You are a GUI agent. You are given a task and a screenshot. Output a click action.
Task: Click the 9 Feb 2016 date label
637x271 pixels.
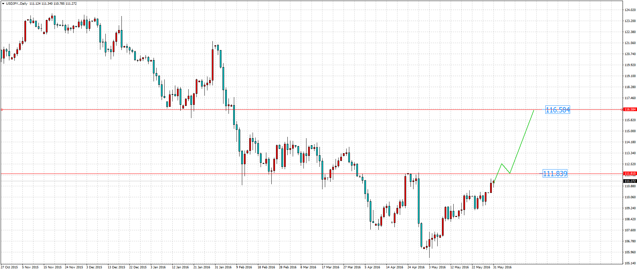244,267
